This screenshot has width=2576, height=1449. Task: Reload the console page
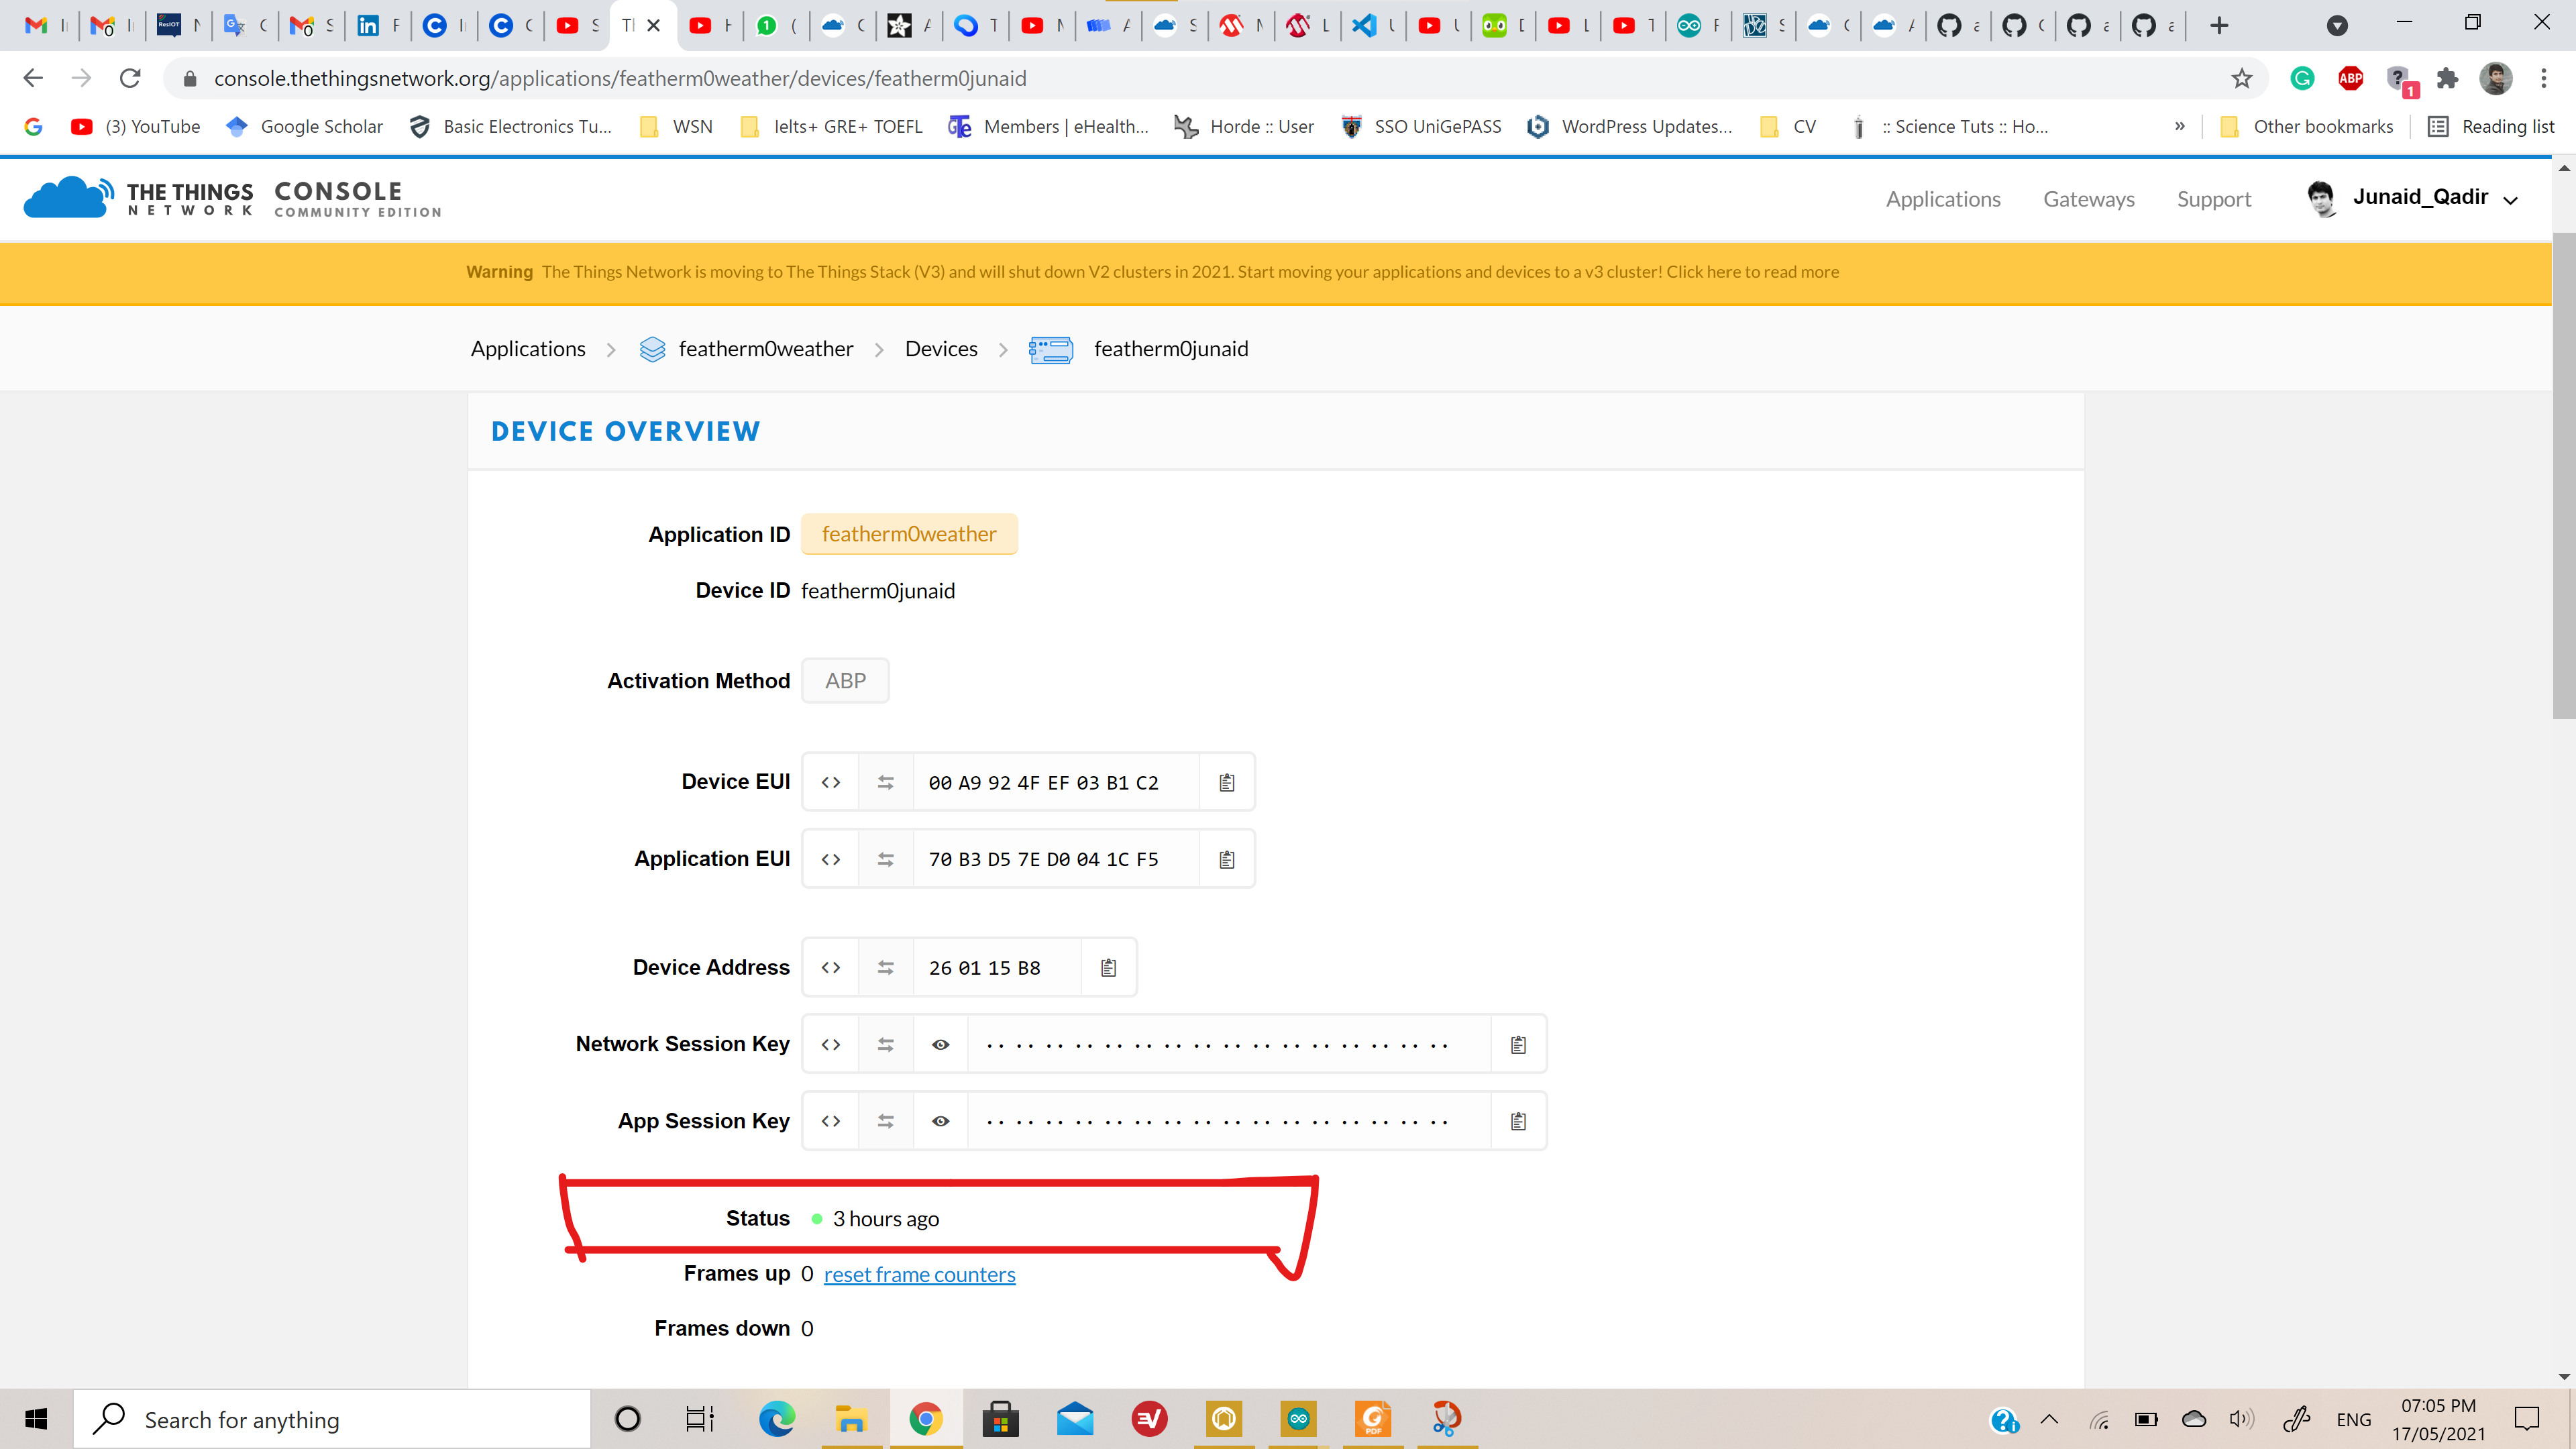click(x=130, y=78)
